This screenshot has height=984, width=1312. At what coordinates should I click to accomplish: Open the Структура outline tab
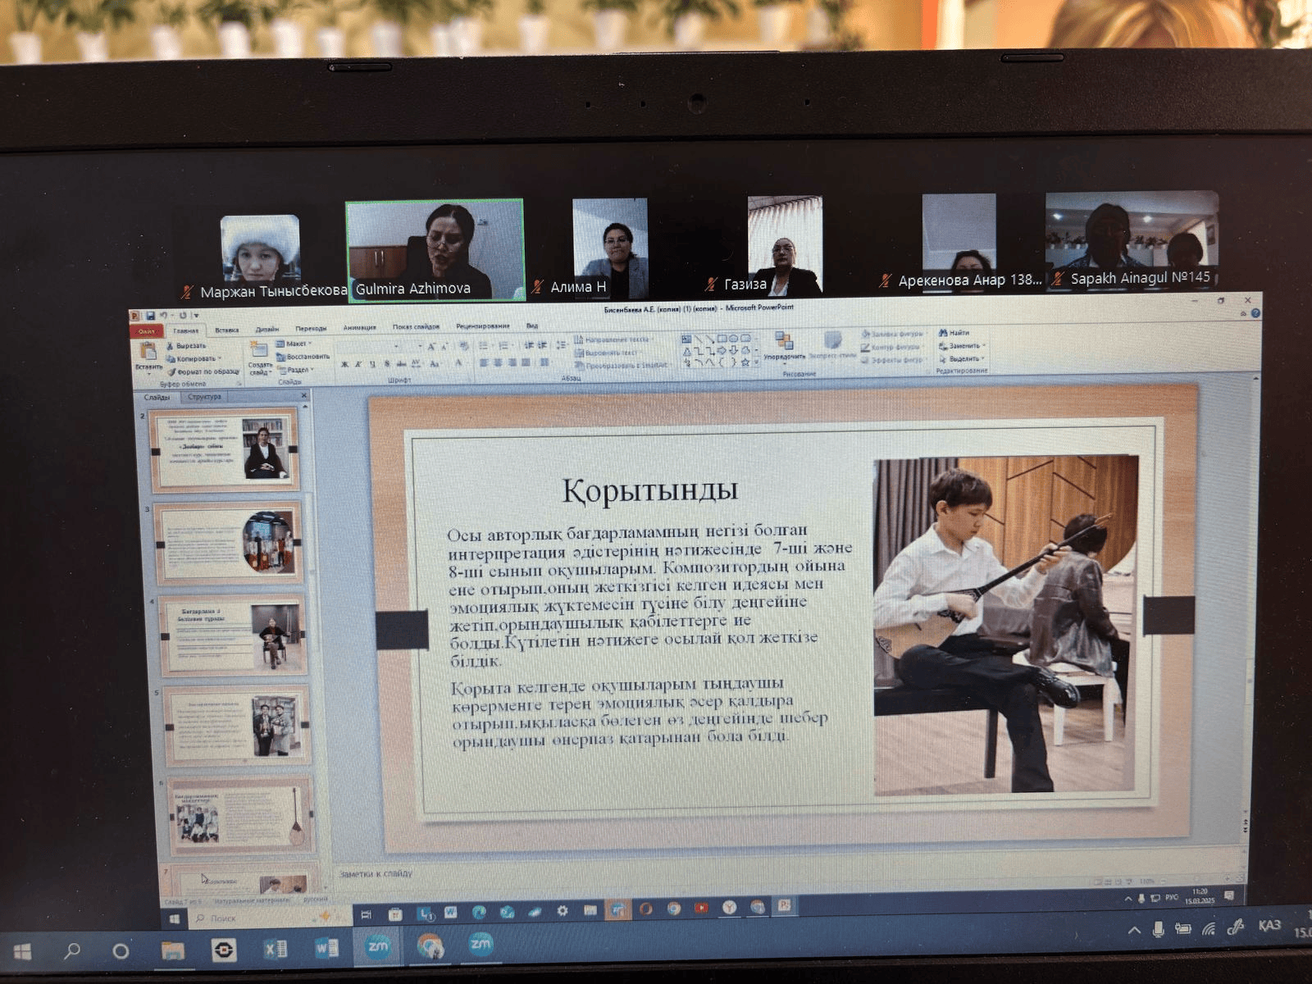click(204, 397)
